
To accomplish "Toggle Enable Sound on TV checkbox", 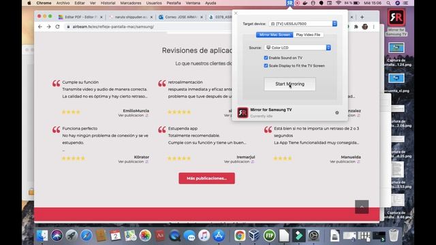I will pos(266,58).
